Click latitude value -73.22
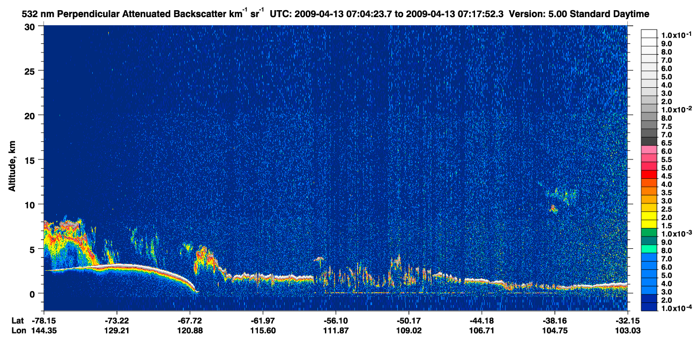Image resolution: width=697 pixels, height=357 pixels. [x=117, y=320]
